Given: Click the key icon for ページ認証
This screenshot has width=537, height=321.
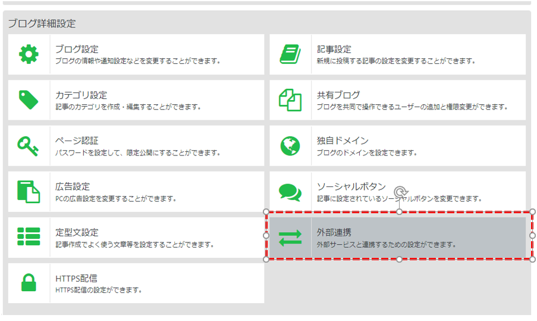Looking at the screenshot, I should (29, 145).
